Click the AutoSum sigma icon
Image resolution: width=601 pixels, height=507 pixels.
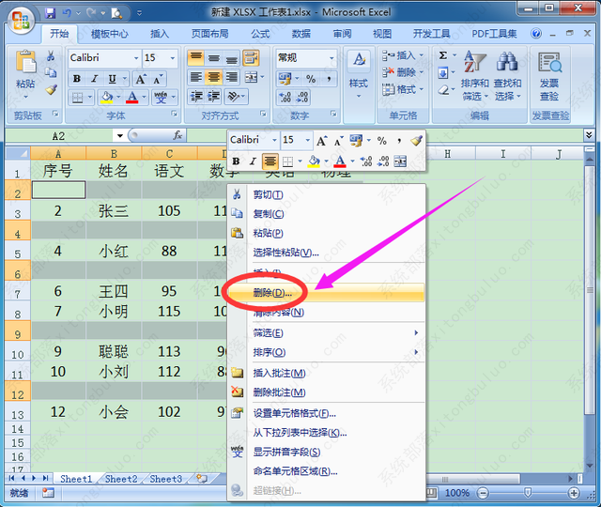click(x=443, y=56)
